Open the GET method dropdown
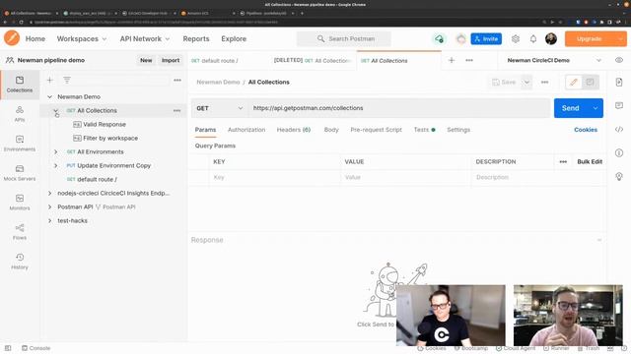The width and height of the screenshot is (631, 354). (x=219, y=108)
